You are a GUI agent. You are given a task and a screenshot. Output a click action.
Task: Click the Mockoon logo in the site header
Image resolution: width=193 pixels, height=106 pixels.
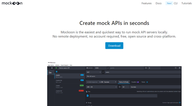pyautogui.click(x=12, y=3)
